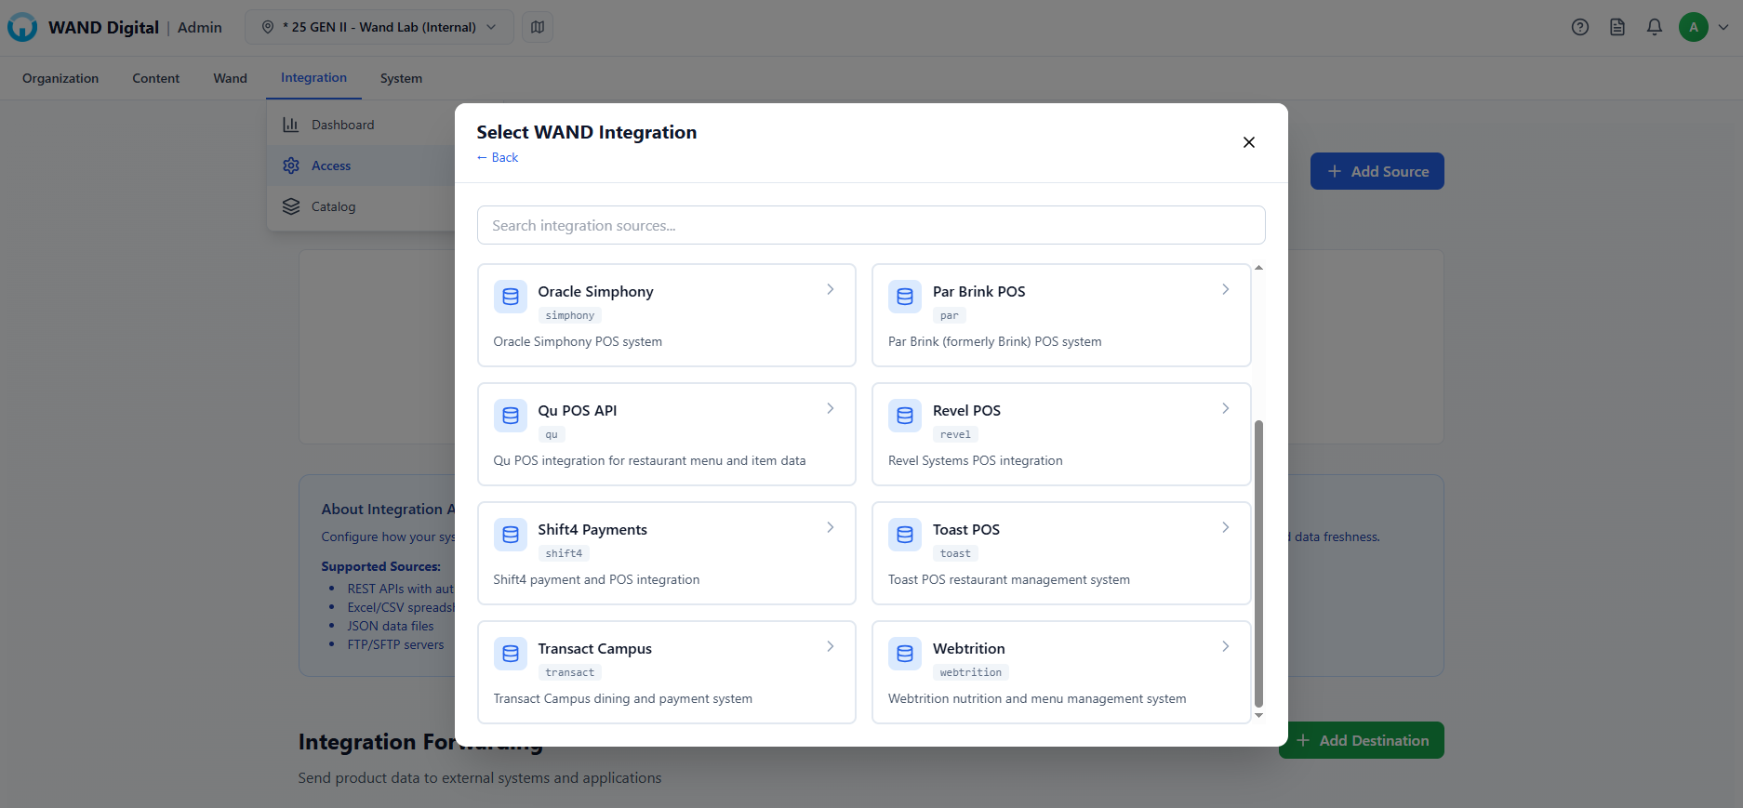
Task: Click the help question mark icon
Action: click(1579, 27)
